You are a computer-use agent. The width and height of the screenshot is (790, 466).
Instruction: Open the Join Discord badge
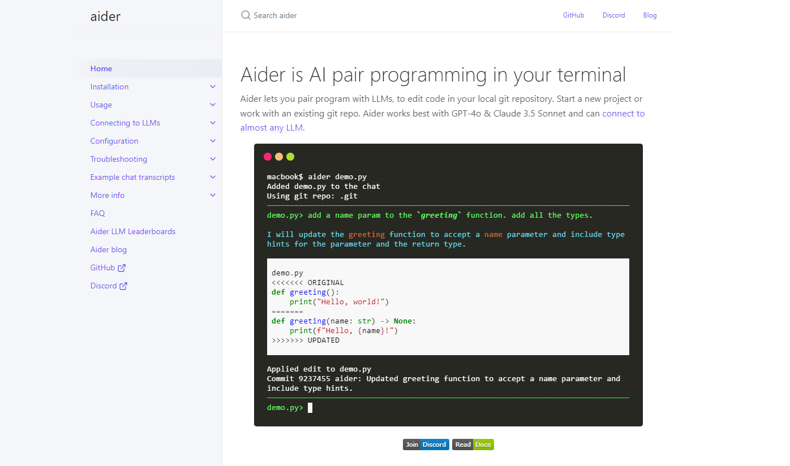pos(426,445)
